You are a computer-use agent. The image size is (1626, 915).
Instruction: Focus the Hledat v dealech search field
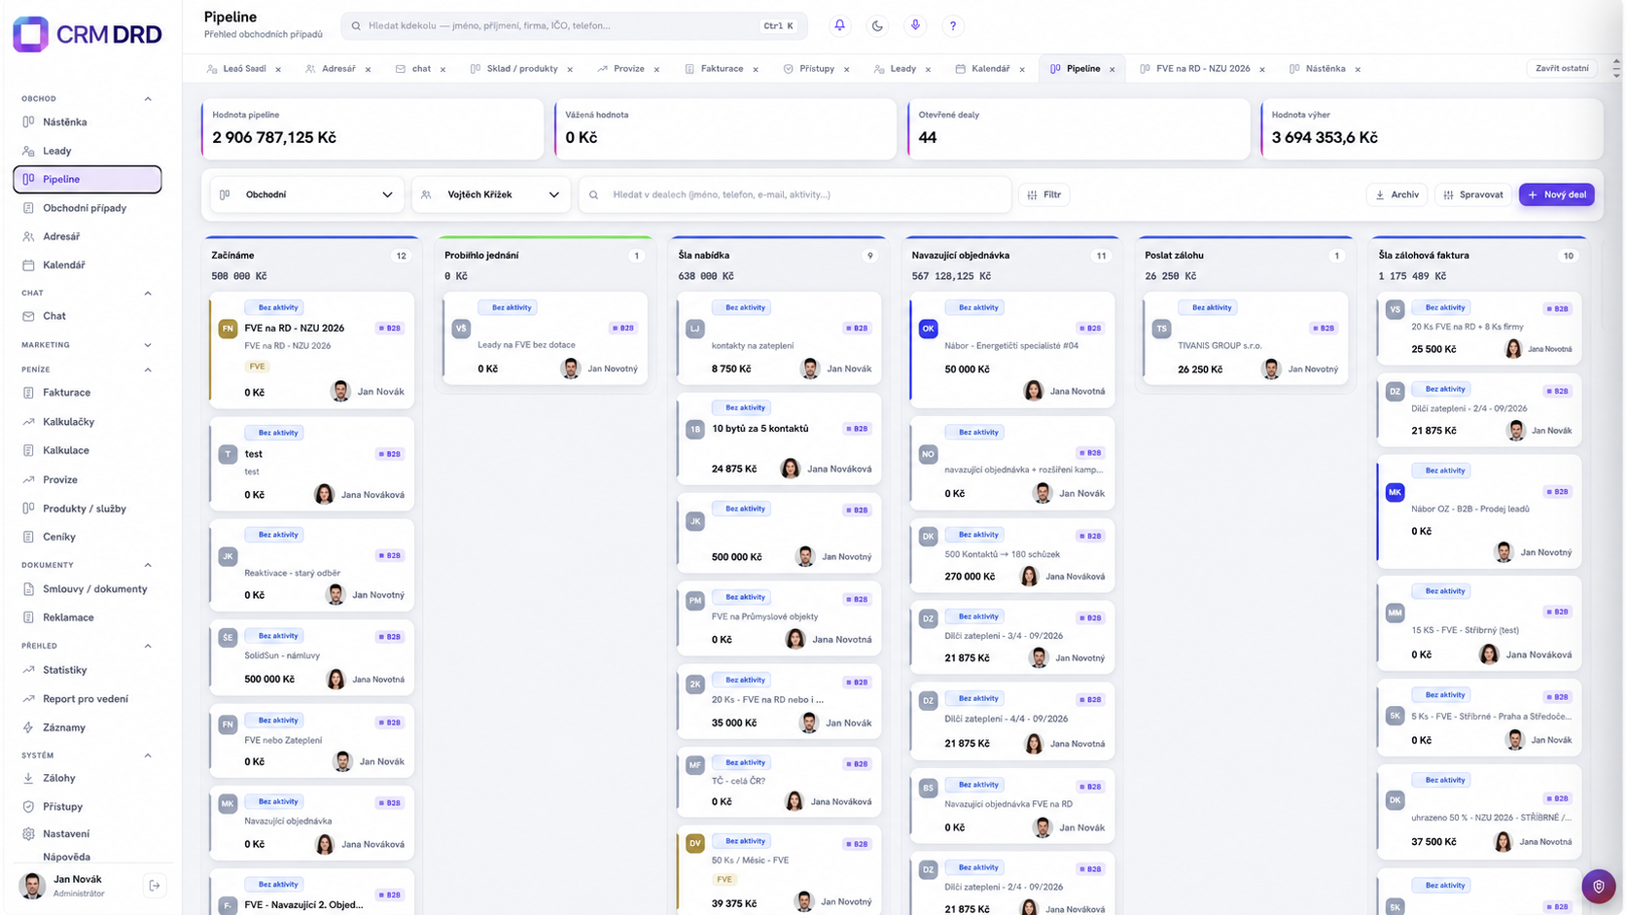795,194
